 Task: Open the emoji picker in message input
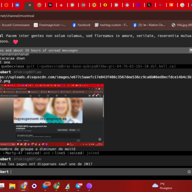[189, 172]
